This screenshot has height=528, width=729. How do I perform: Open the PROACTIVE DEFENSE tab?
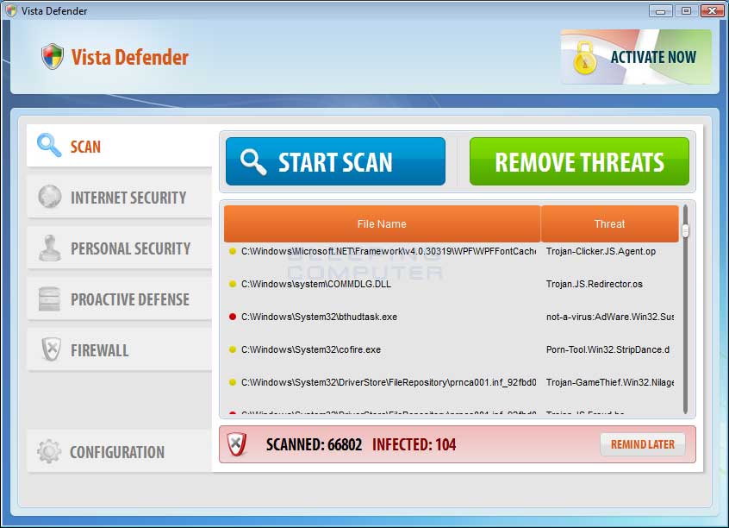[x=120, y=299]
